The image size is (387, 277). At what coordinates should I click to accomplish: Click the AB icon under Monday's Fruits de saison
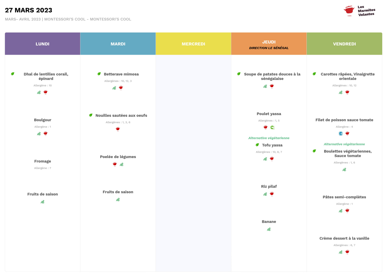42,202
